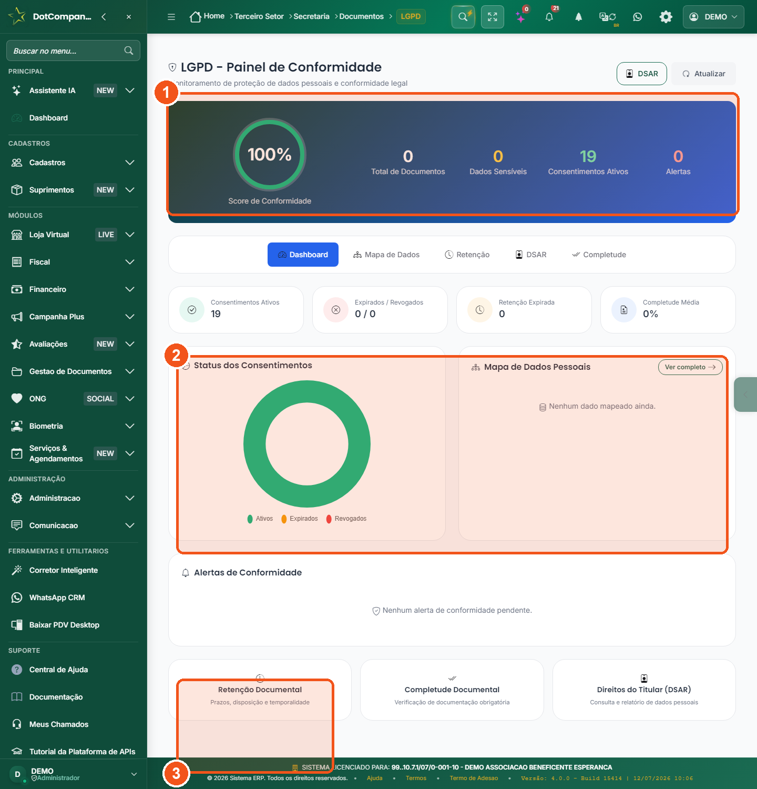Go to Home via the house icon
This screenshot has height=789, width=757.
(x=196, y=17)
